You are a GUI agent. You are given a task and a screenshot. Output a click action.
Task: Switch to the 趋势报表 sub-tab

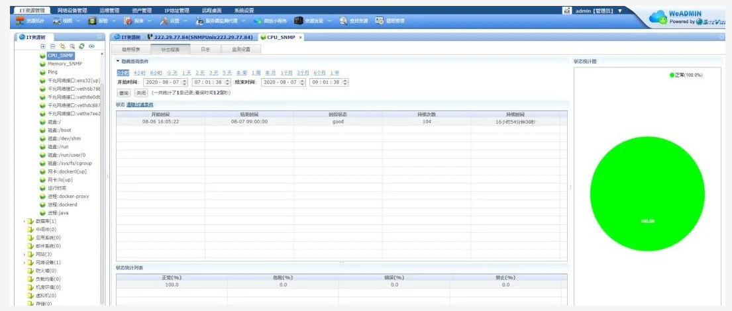pos(131,49)
